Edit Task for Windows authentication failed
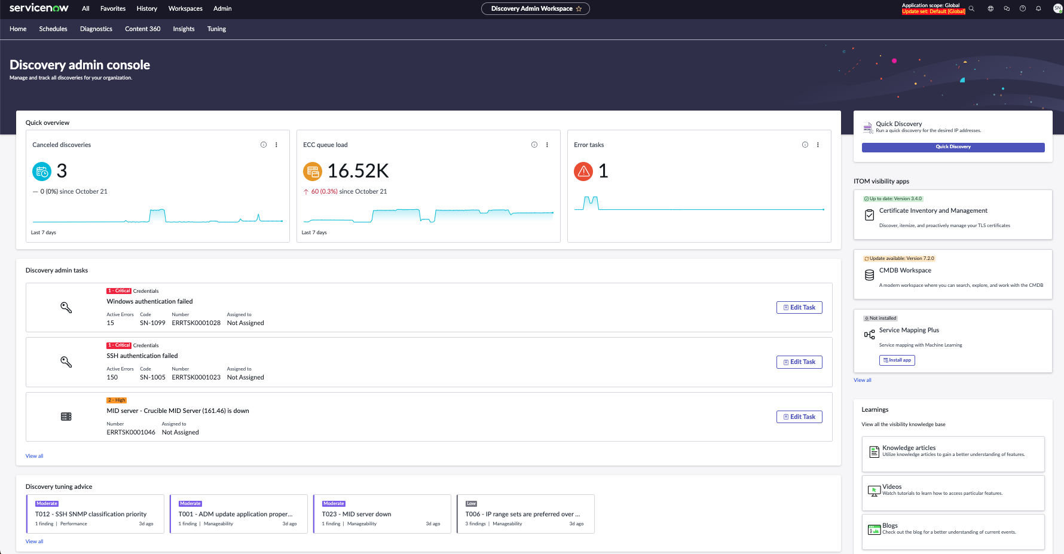1064x554 pixels. tap(799, 307)
